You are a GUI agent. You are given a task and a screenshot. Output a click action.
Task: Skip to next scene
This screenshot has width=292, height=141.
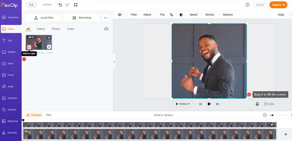218,104
